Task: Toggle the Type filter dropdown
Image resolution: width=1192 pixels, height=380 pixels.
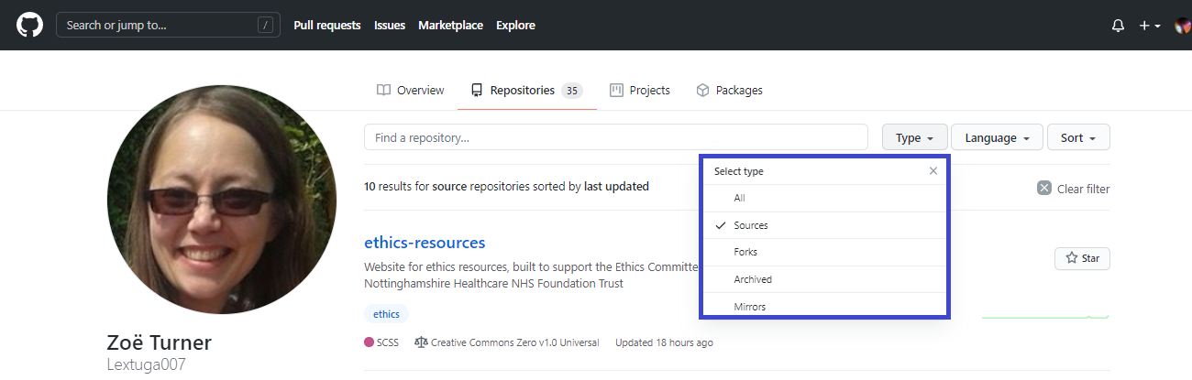Action: click(914, 137)
